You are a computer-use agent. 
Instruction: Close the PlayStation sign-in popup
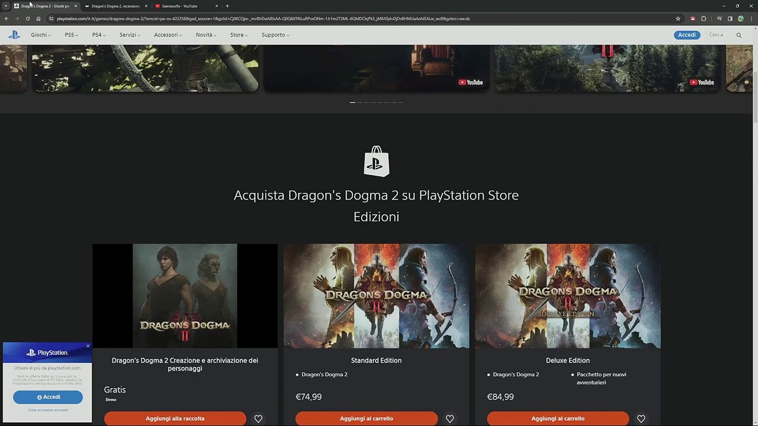(x=88, y=346)
